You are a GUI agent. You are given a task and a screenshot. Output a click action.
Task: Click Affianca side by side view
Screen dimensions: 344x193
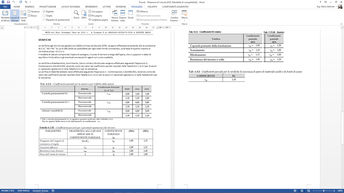142,11
